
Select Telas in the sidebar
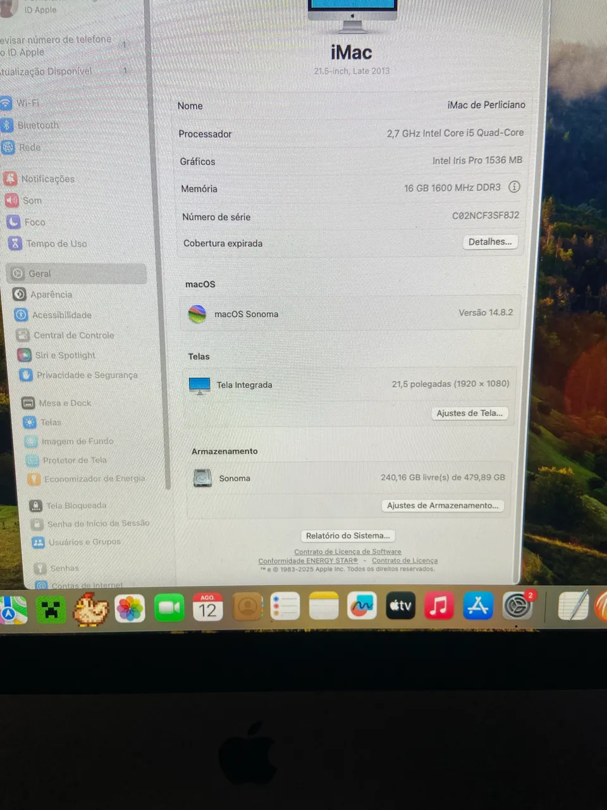click(x=42, y=422)
